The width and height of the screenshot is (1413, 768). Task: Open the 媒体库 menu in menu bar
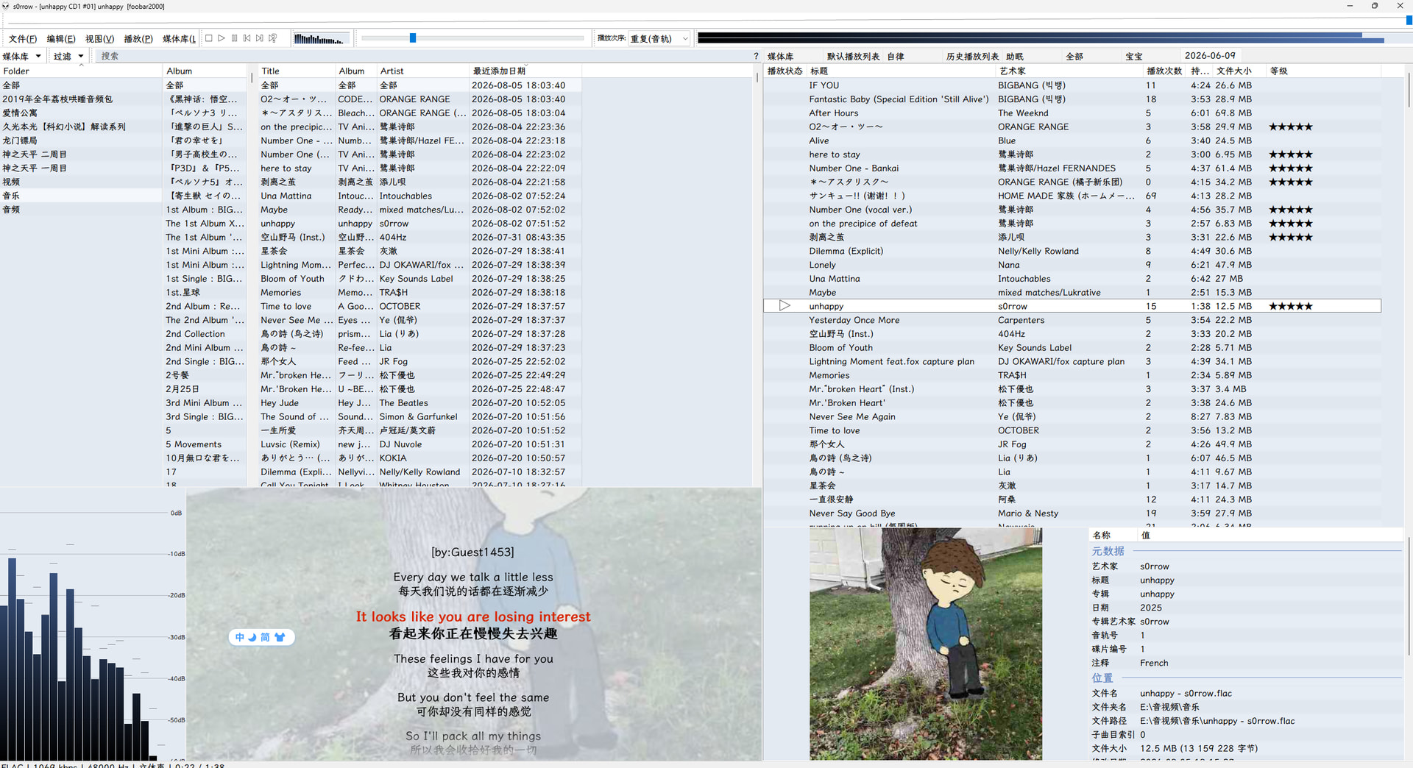[179, 39]
